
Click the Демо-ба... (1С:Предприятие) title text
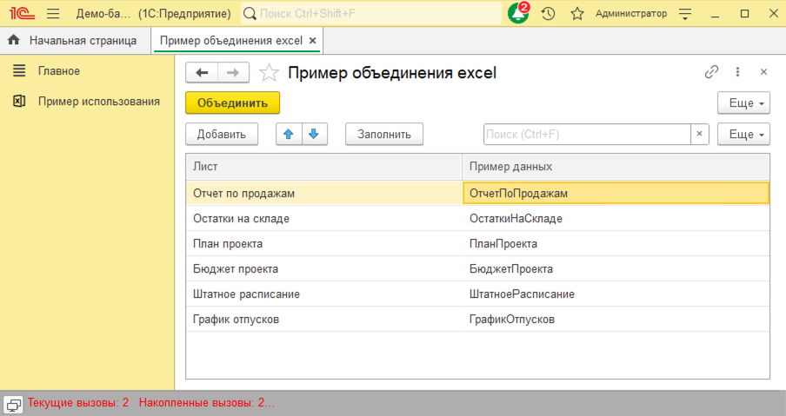[x=153, y=14]
